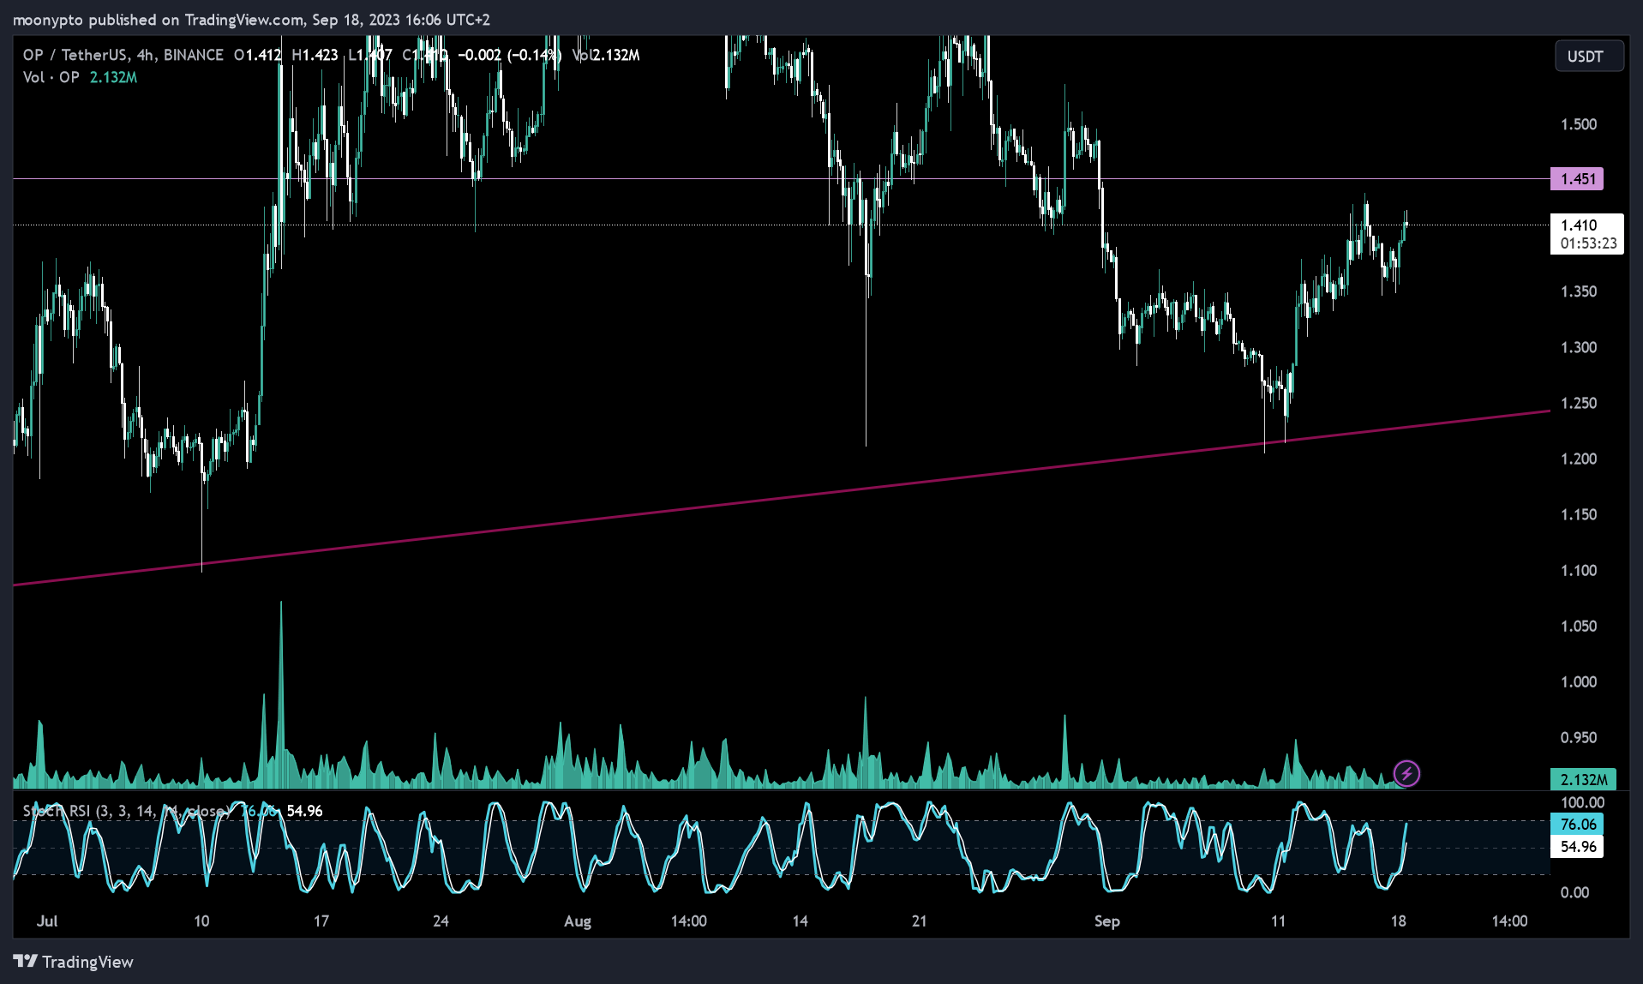Click the 21 date on time axis
The width and height of the screenshot is (1643, 984).
[x=919, y=921]
